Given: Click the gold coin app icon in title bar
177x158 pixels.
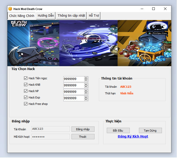Looking at the screenshot, I should [10, 9].
